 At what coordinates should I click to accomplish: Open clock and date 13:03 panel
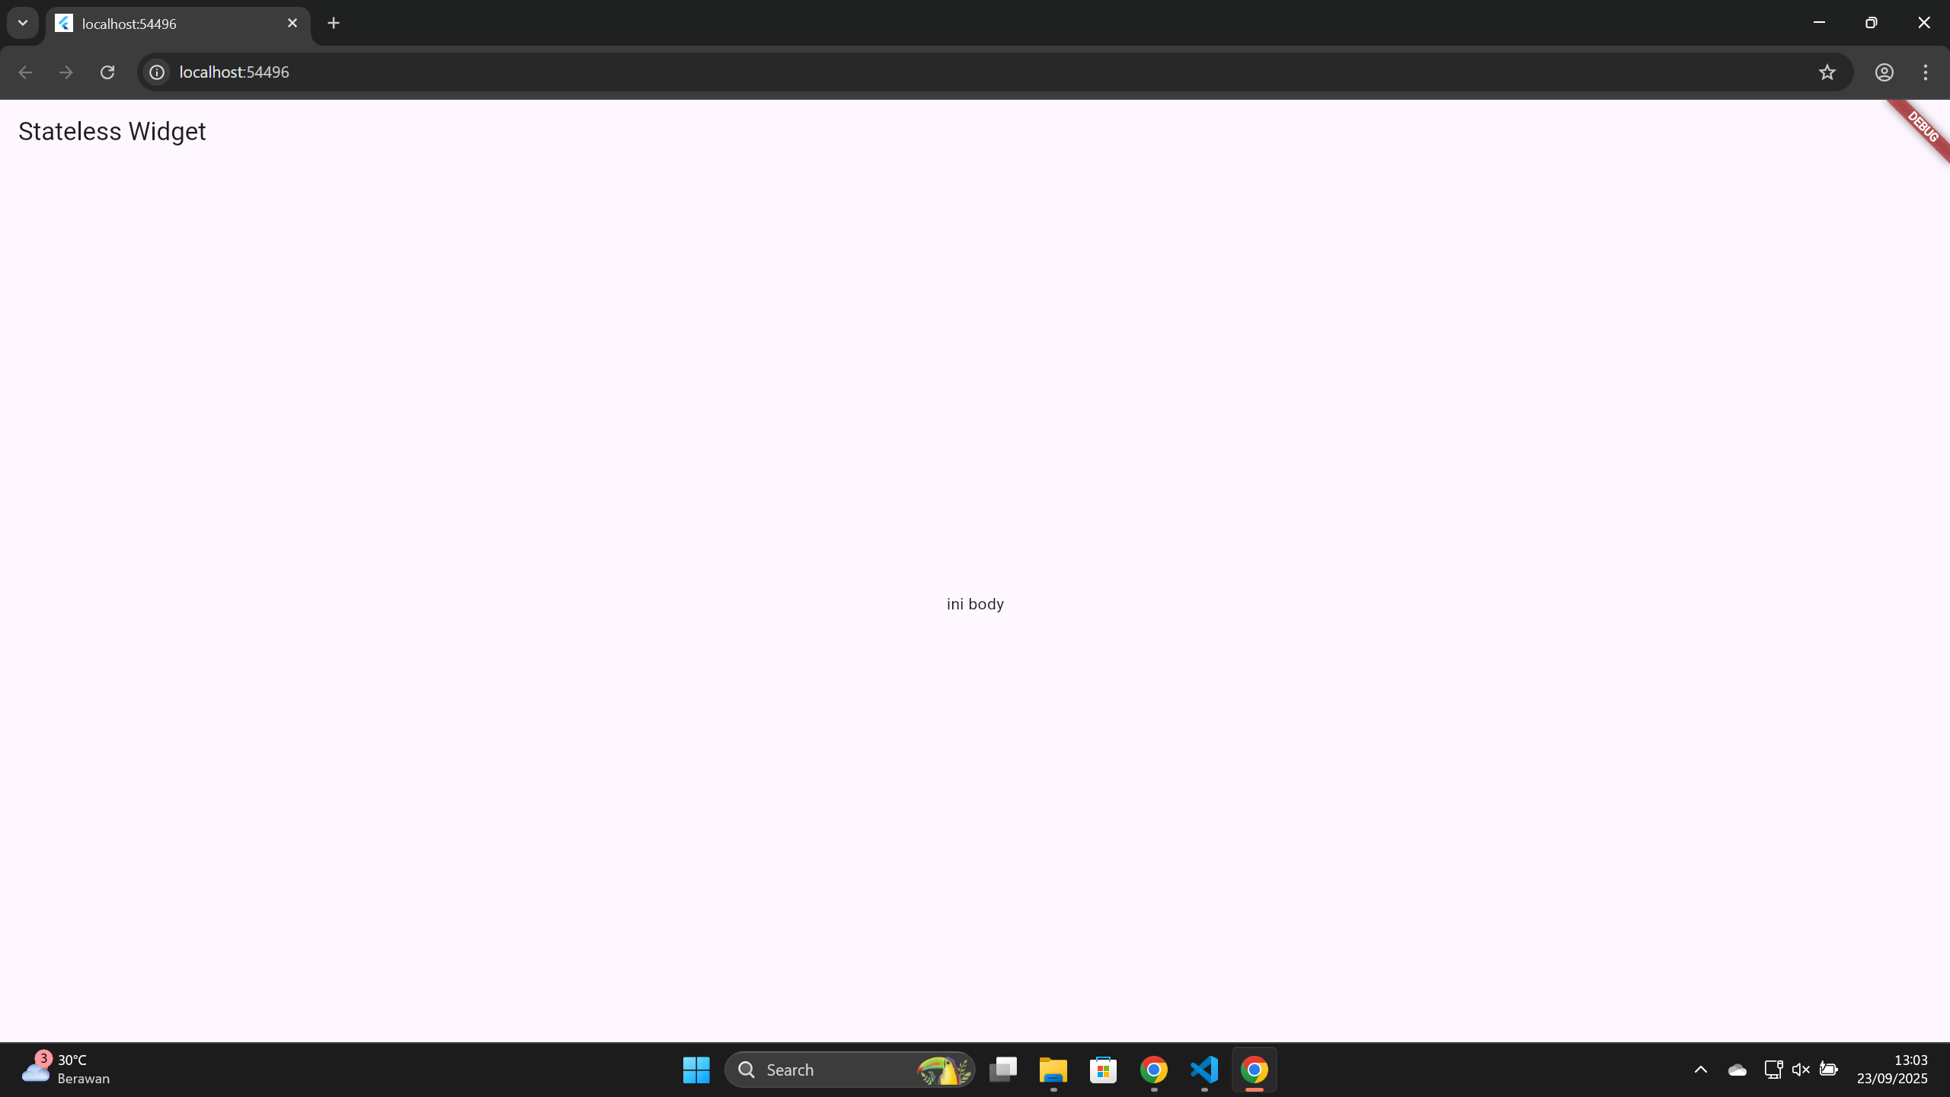[1892, 1070]
